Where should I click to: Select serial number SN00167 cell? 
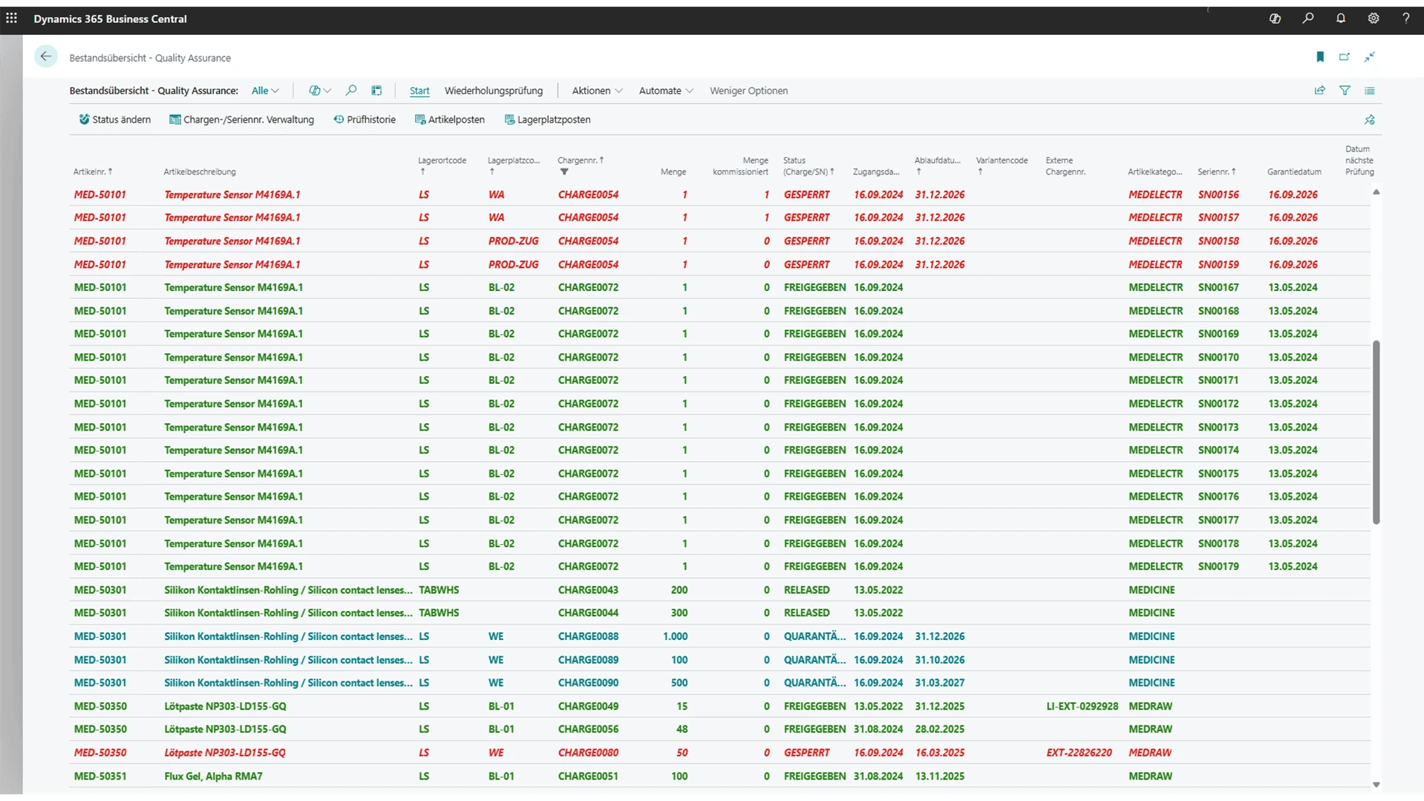coord(1218,287)
